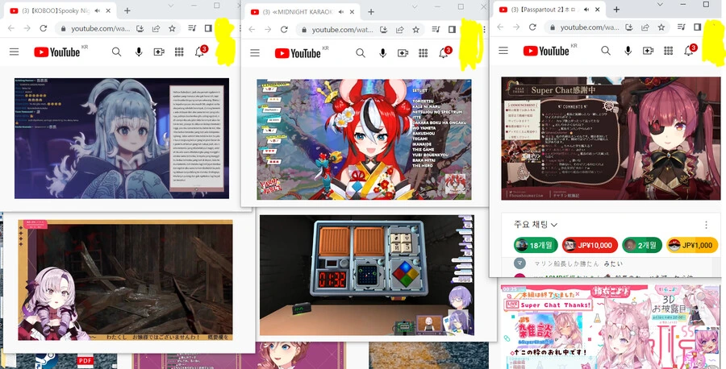
Task: Bookmark the page in the KOBOO window
Action: coord(172,28)
